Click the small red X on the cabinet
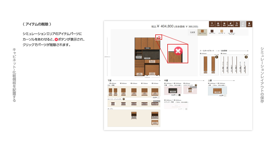 (x=159, y=37)
